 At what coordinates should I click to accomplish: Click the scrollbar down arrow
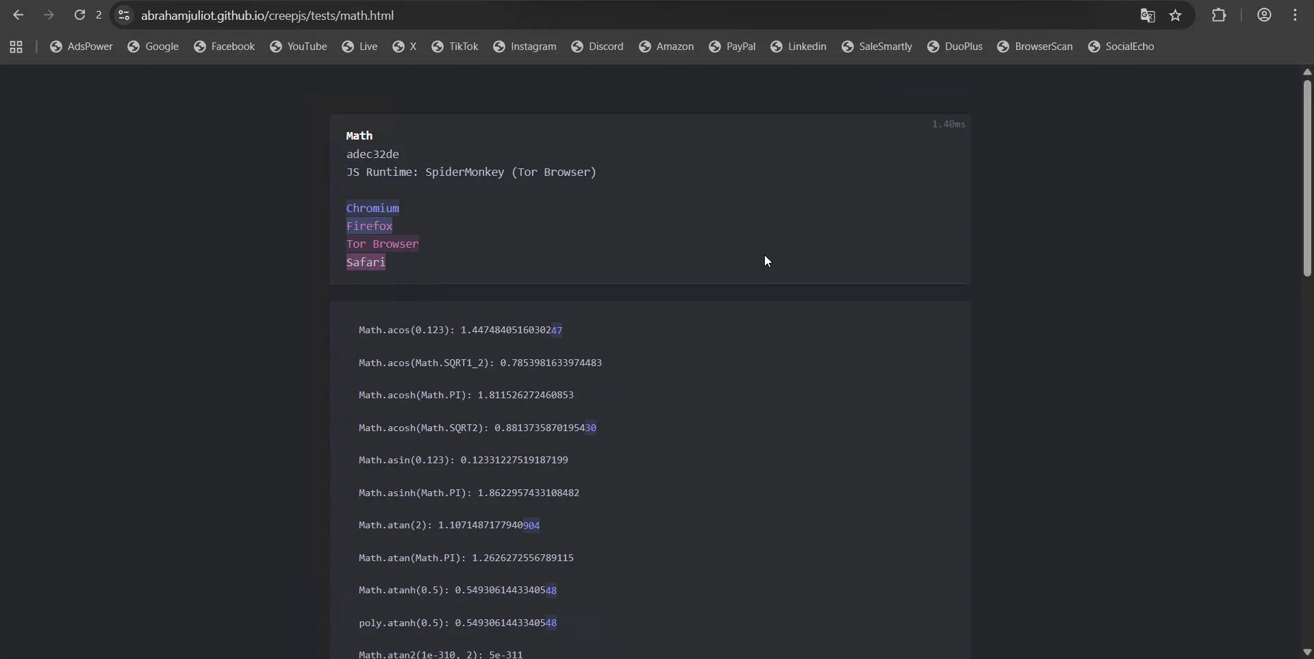point(1307,652)
